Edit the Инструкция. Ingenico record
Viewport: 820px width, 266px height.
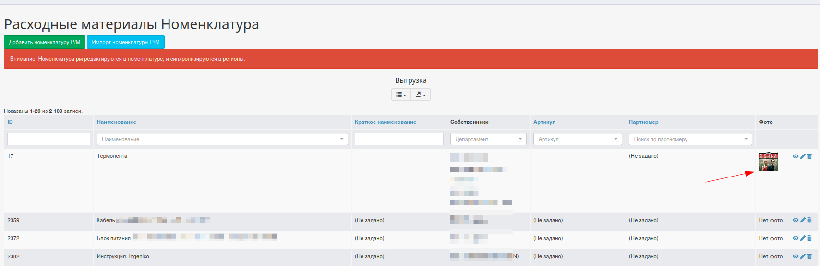(x=803, y=256)
